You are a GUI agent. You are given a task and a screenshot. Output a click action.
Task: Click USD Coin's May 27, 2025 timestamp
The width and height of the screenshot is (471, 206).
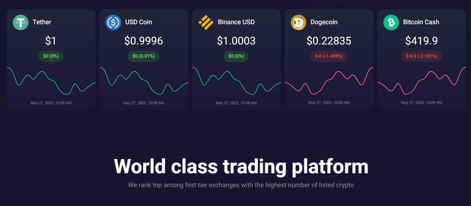click(x=144, y=103)
